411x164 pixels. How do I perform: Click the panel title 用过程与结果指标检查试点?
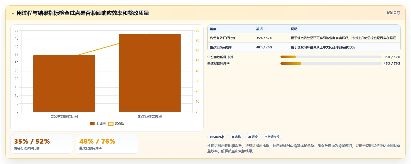[x=83, y=13]
